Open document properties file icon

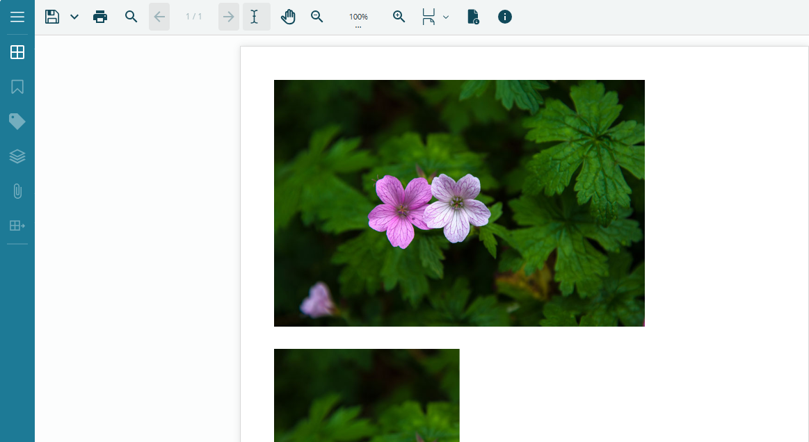pos(473,17)
